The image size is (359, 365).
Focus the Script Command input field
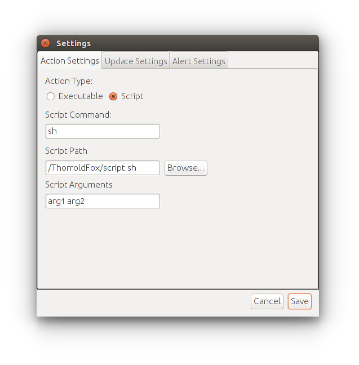[x=103, y=131]
